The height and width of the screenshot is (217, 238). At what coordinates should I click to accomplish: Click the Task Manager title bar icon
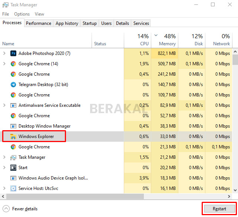click(5, 5)
